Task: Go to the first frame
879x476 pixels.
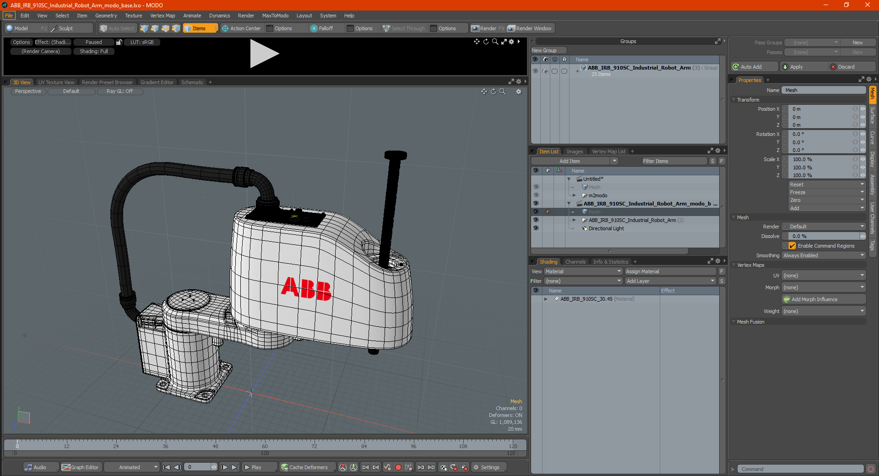Action: [x=167, y=467]
